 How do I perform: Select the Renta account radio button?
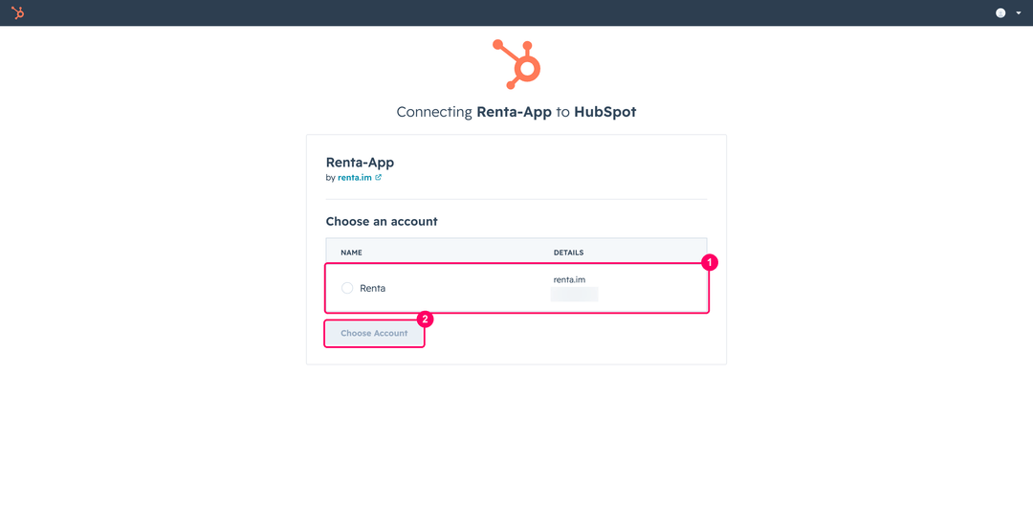(x=347, y=288)
